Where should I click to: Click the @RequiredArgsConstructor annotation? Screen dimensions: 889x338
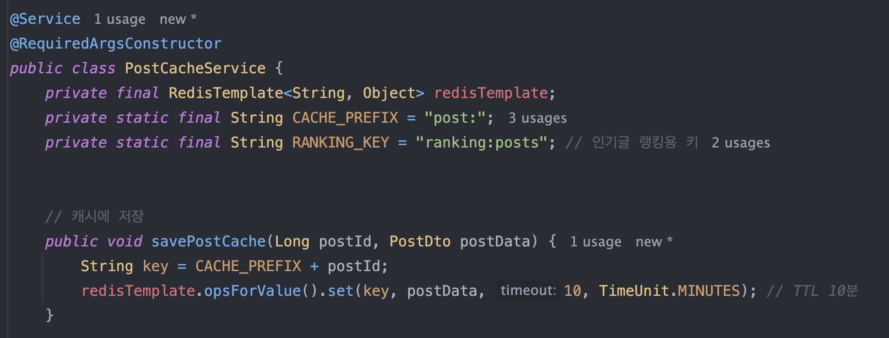click(x=116, y=44)
